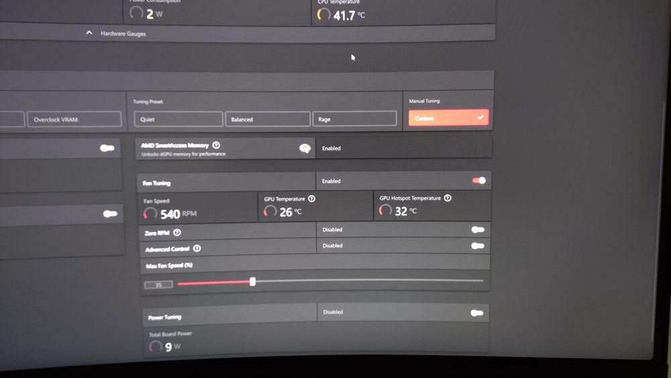Click the SmartAccess Memory brain icon
This screenshot has height=378, width=671.
(x=305, y=148)
